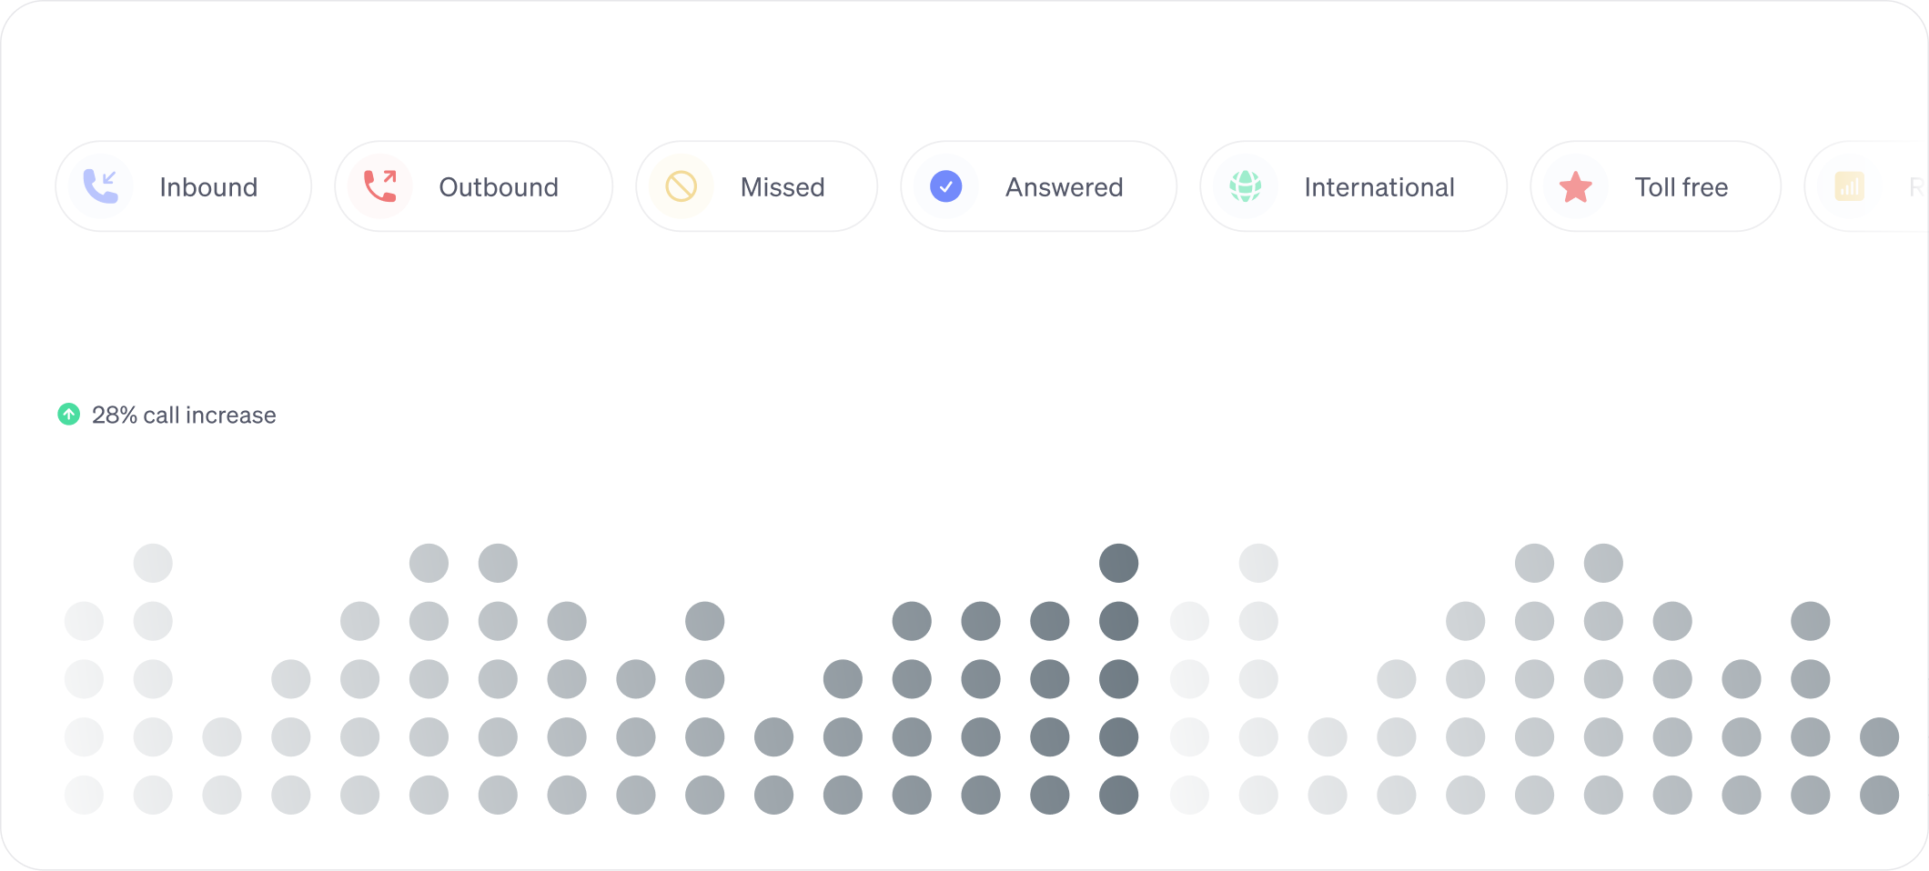Click the red outbound phone icon

(x=380, y=186)
